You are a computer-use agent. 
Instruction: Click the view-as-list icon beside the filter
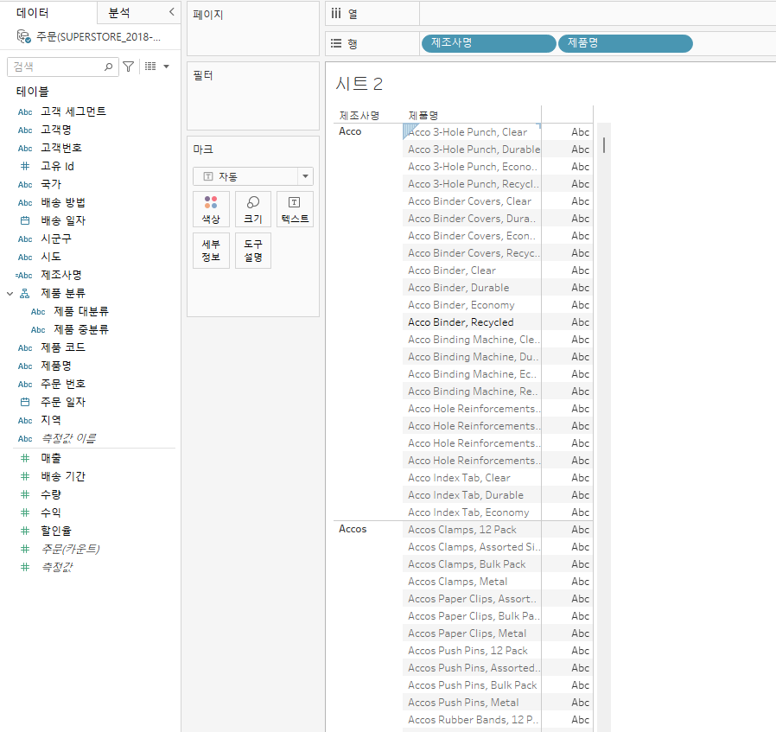[x=150, y=66]
